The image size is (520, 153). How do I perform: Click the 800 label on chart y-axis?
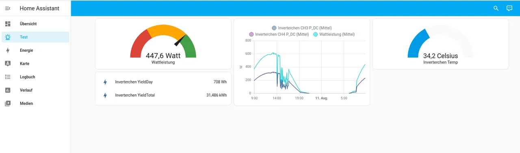pyautogui.click(x=248, y=40)
